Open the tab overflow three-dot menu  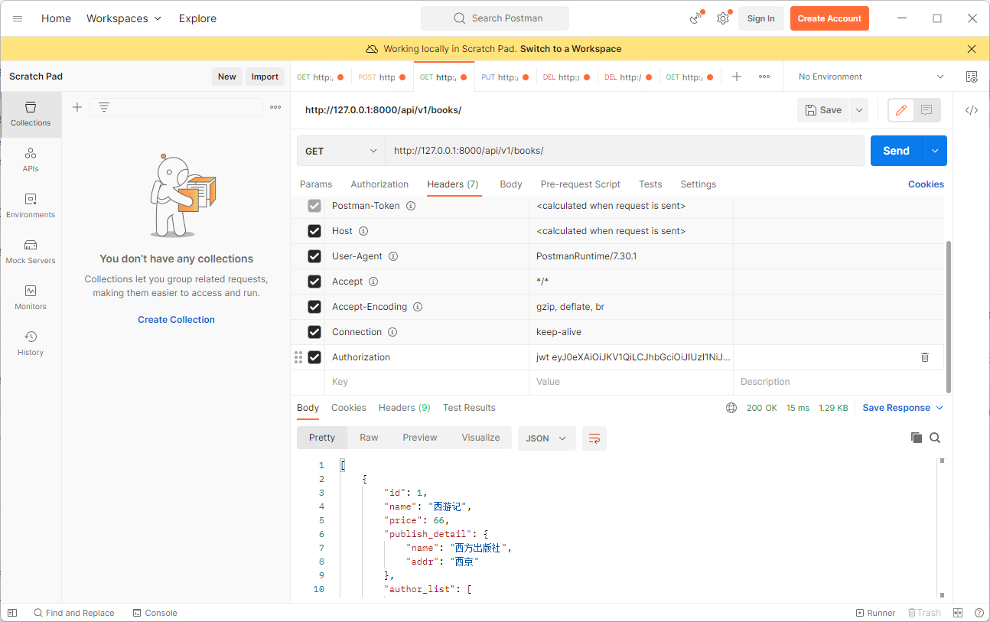click(x=764, y=77)
